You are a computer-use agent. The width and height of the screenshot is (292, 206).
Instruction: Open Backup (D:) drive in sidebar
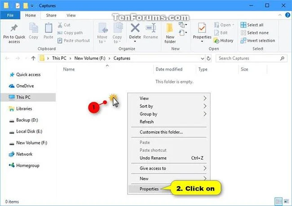point(23,120)
